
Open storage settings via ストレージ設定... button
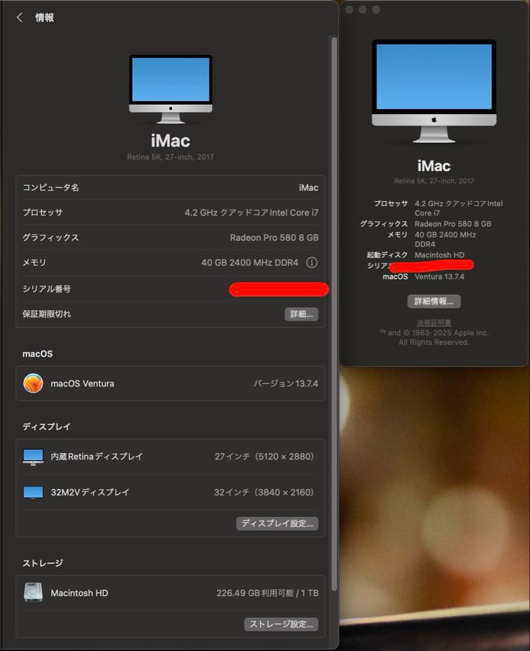[281, 625]
